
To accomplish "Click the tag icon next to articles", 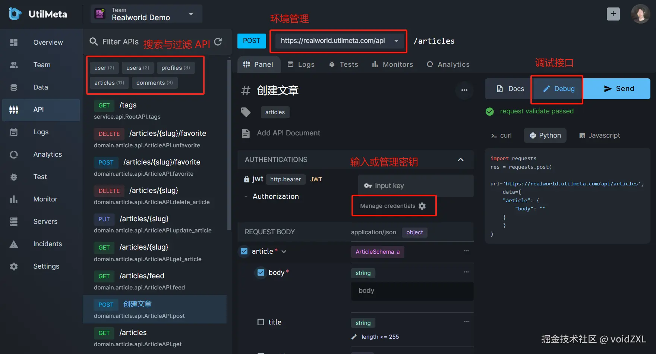I will [246, 112].
